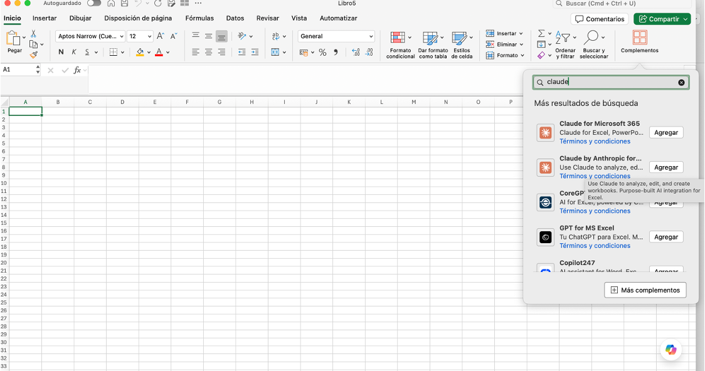The height and width of the screenshot is (371, 705).
Task: Click the Complementos add-ins icon
Action: pos(639,38)
